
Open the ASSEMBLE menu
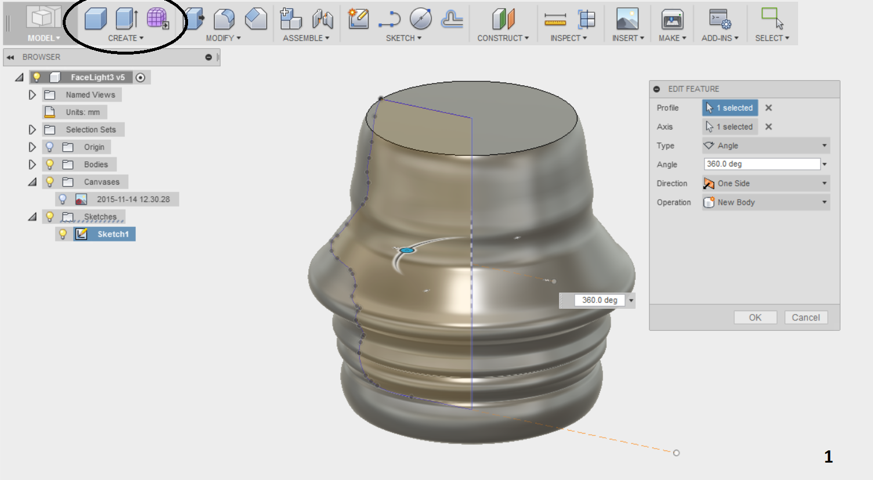point(306,38)
